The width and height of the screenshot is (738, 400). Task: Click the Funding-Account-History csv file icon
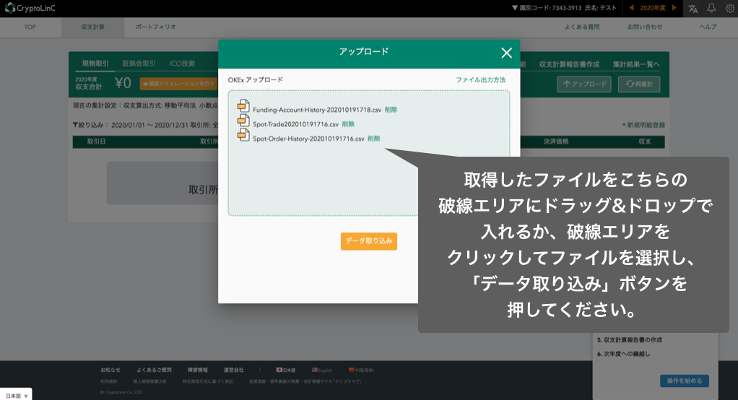click(x=243, y=106)
